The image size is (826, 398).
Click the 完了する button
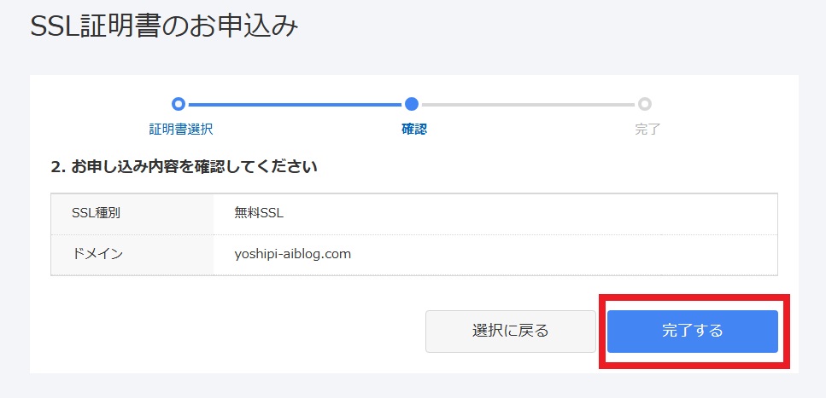(692, 332)
